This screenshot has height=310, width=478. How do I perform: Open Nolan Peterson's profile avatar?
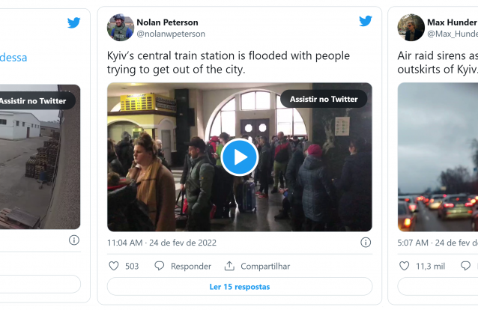tap(121, 28)
